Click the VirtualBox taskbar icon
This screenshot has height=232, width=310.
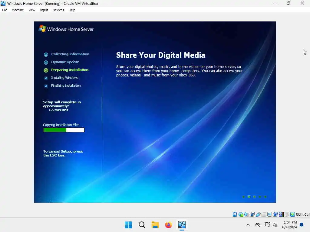pyautogui.click(x=182, y=225)
